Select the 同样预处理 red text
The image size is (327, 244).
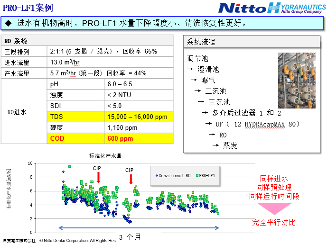(x=274, y=187)
